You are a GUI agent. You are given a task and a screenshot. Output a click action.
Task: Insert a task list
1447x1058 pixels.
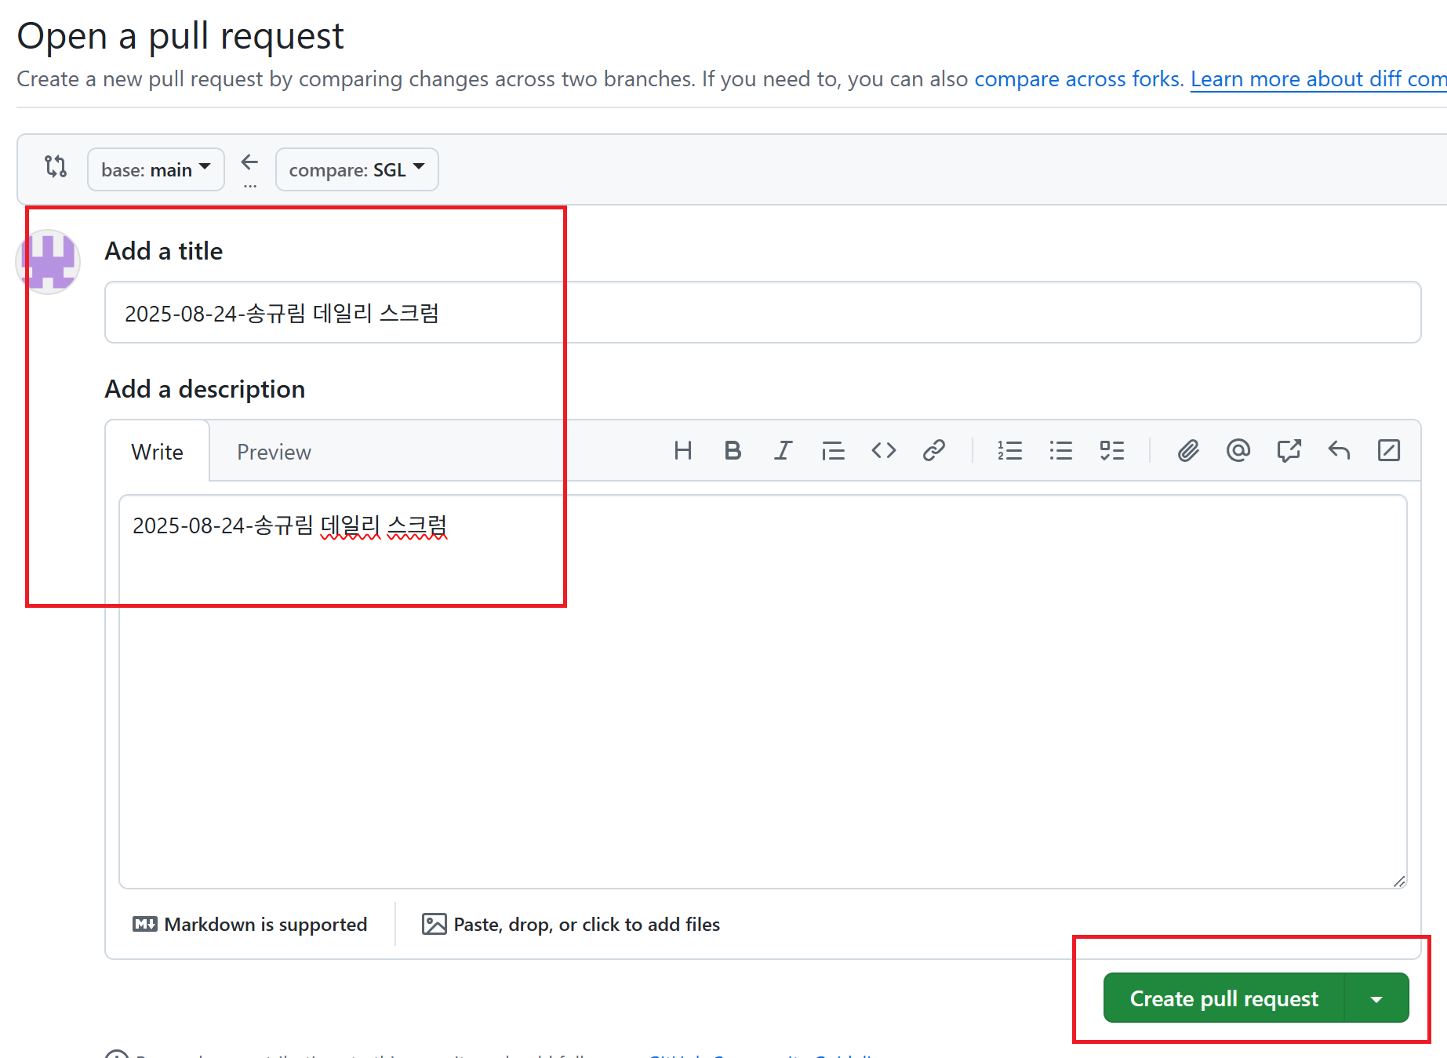1111,450
